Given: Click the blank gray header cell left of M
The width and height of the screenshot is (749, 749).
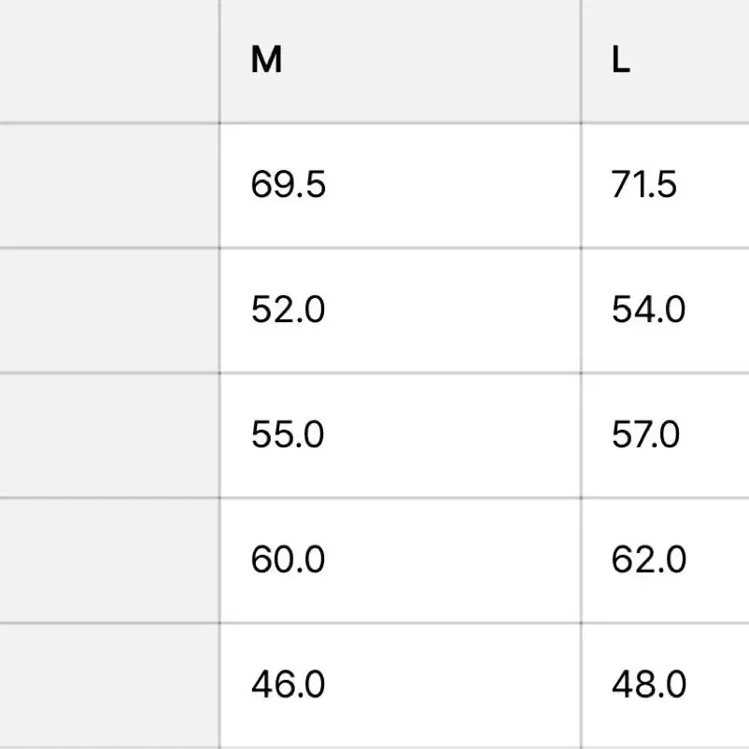Looking at the screenshot, I should tap(109, 61).
